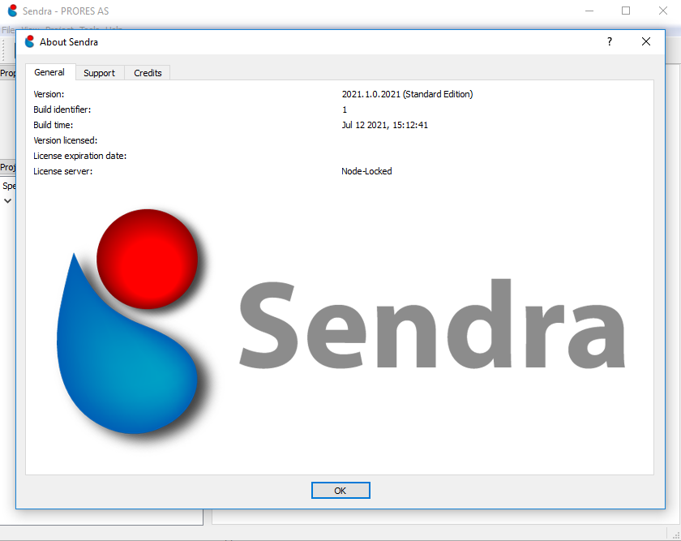The width and height of the screenshot is (681, 541).
Task: Minimize the main Sendra window
Action: coord(589,11)
